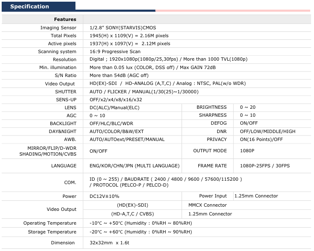Image resolution: width=314 pixels, height=251 pixels.
Task: Click the LENS label
Action: (x=70, y=108)
